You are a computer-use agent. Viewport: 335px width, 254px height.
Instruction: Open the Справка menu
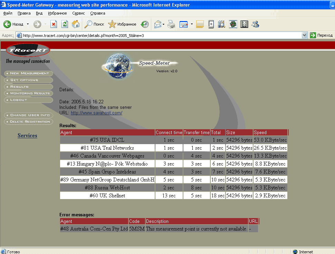point(98,13)
